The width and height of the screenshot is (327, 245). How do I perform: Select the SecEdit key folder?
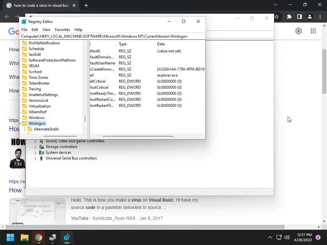point(34,54)
